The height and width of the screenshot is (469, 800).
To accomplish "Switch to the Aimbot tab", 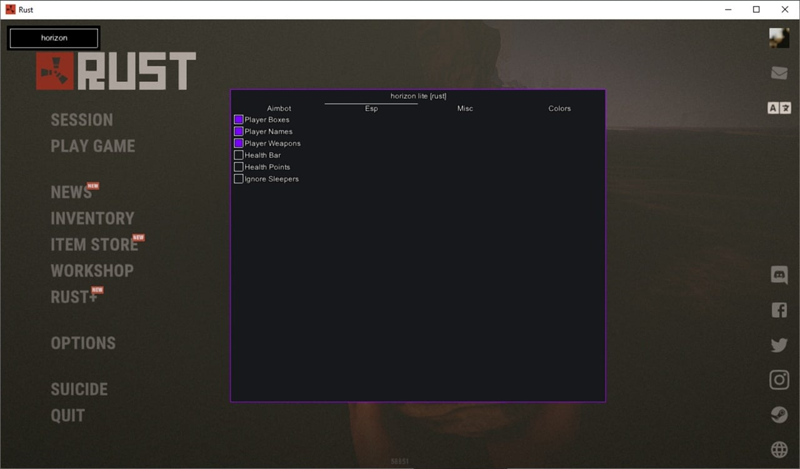I will coord(279,108).
